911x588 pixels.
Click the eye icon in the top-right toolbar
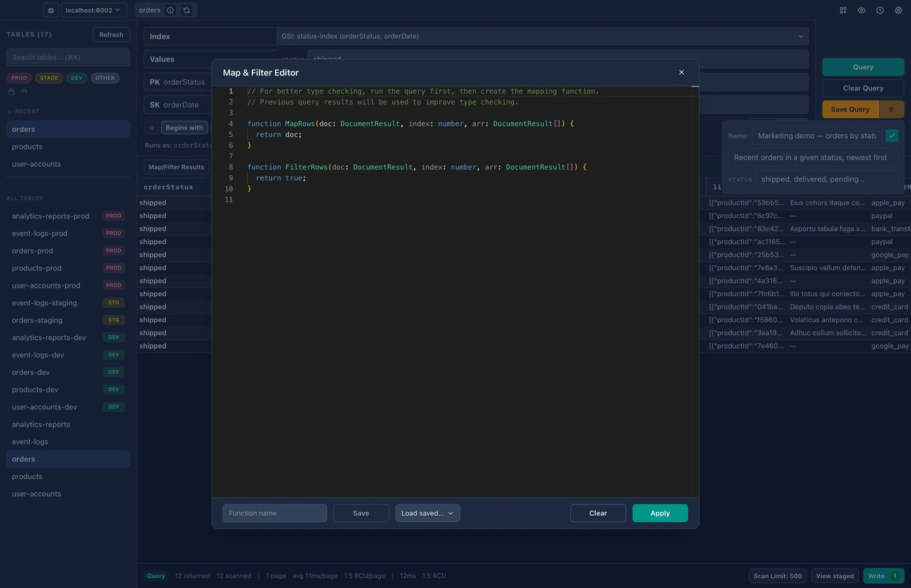click(862, 10)
